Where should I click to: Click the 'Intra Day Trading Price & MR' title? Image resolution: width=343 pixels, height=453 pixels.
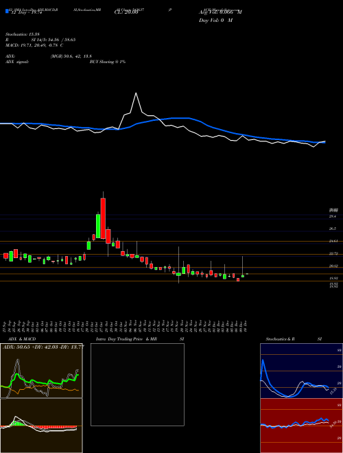pyautogui.click(x=126, y=339)
